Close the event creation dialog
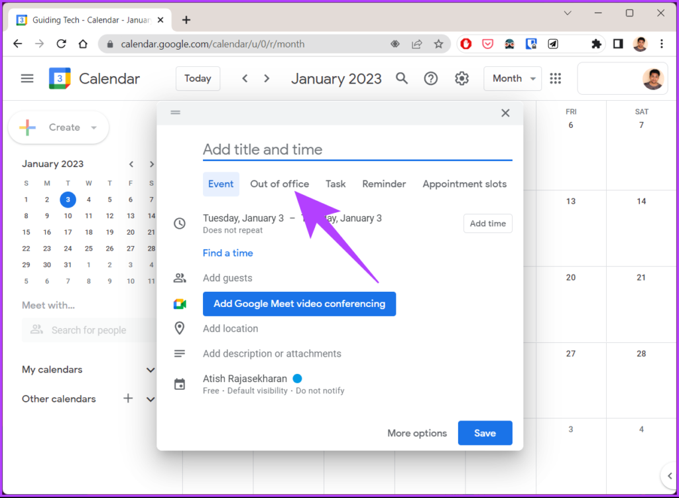 505,113
